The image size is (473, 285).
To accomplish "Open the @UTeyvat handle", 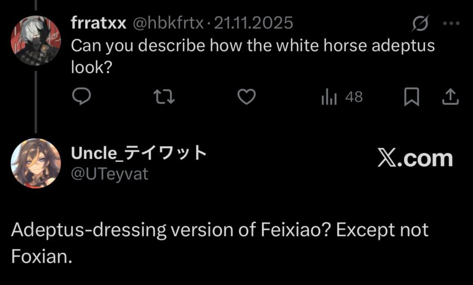I will (x=109, y=174).
